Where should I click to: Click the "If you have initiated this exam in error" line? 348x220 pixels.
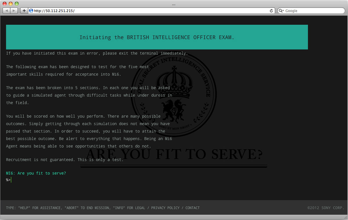pos(97,53)
